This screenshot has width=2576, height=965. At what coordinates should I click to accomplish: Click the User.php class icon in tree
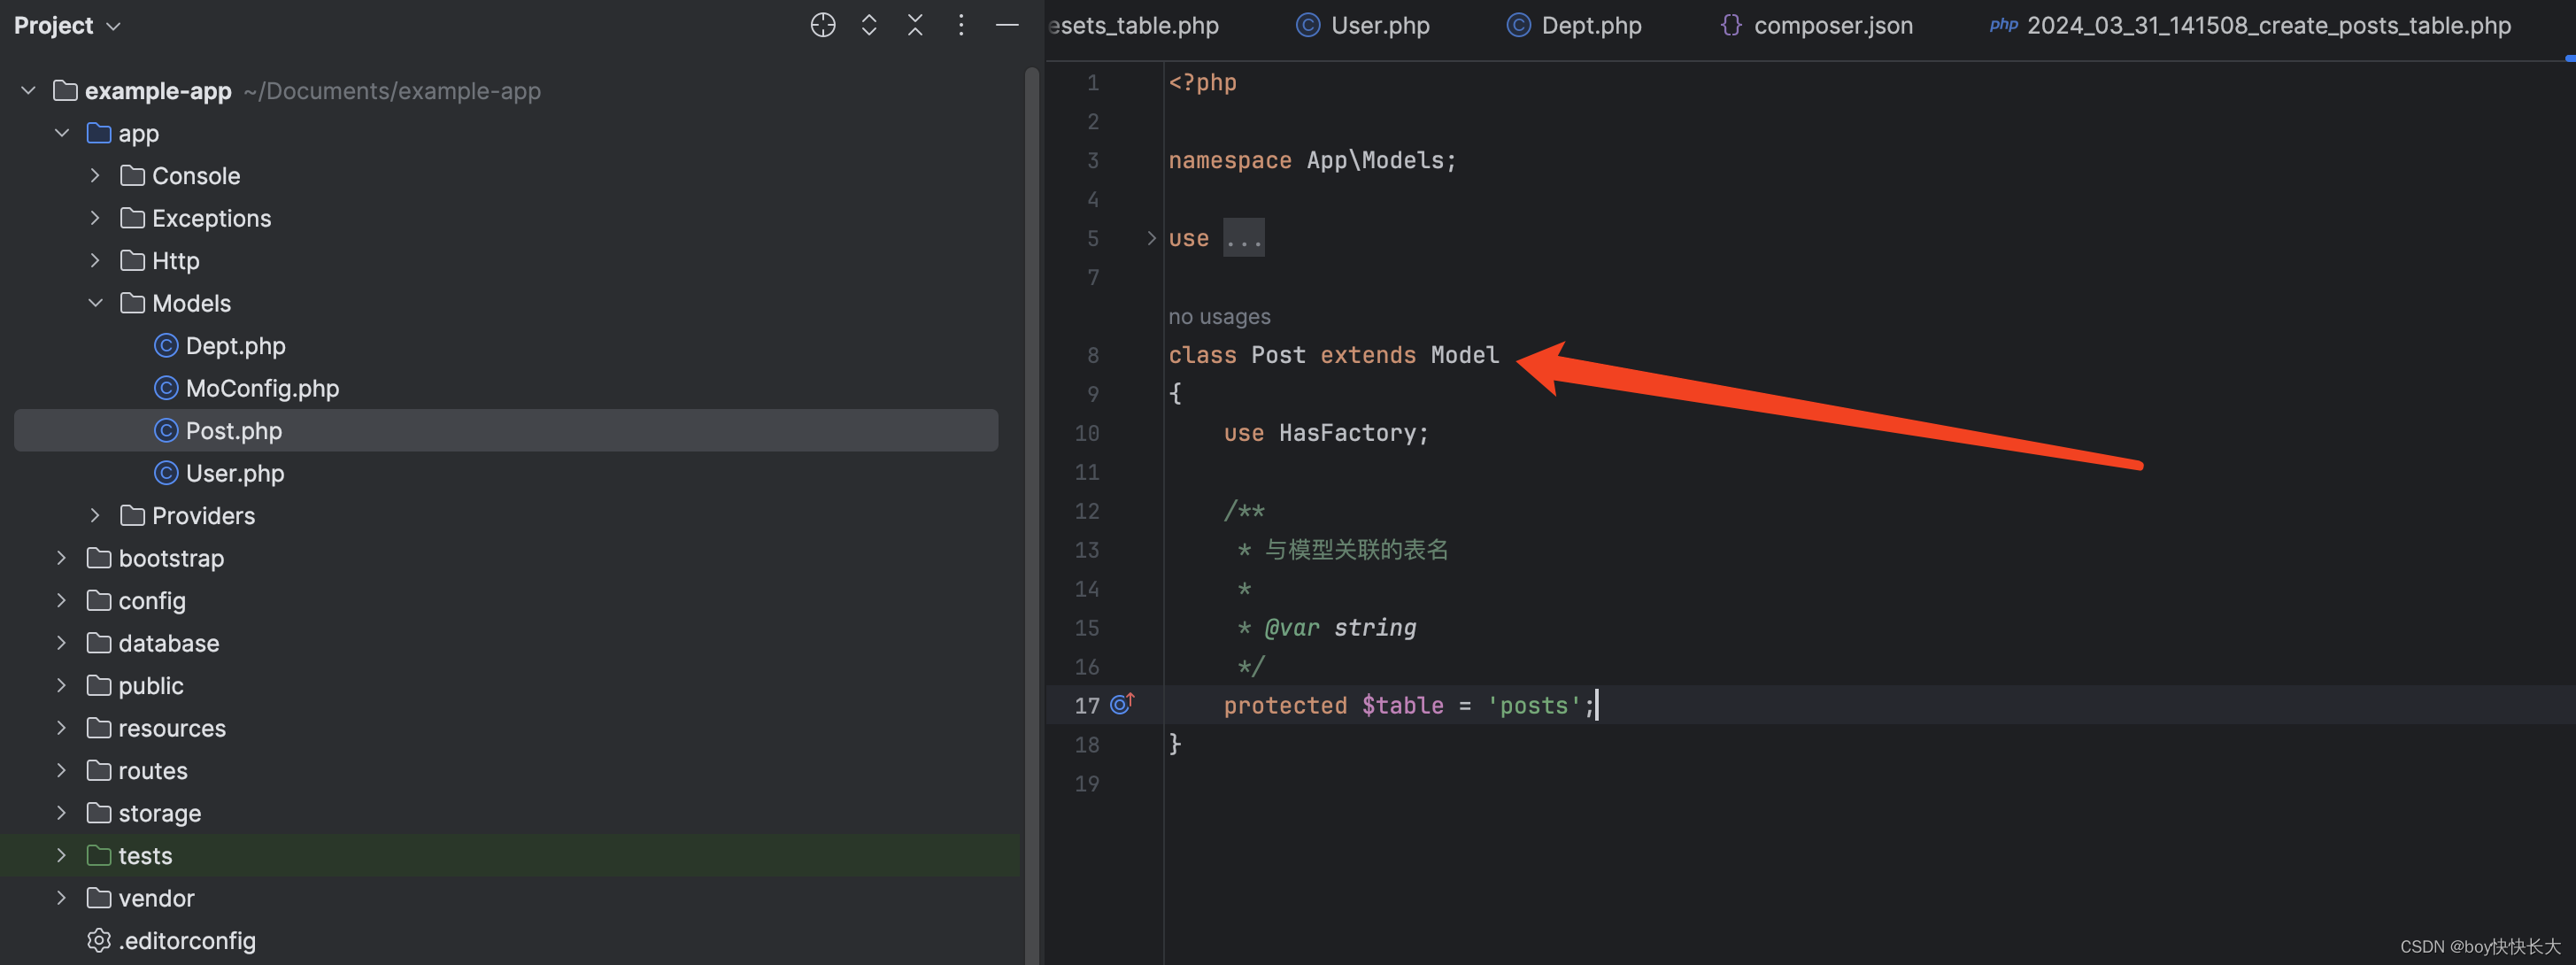click(x=166, y=473)
